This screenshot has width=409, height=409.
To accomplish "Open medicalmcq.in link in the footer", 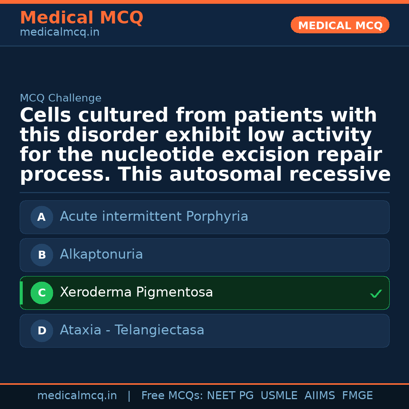I will (77, 396).
